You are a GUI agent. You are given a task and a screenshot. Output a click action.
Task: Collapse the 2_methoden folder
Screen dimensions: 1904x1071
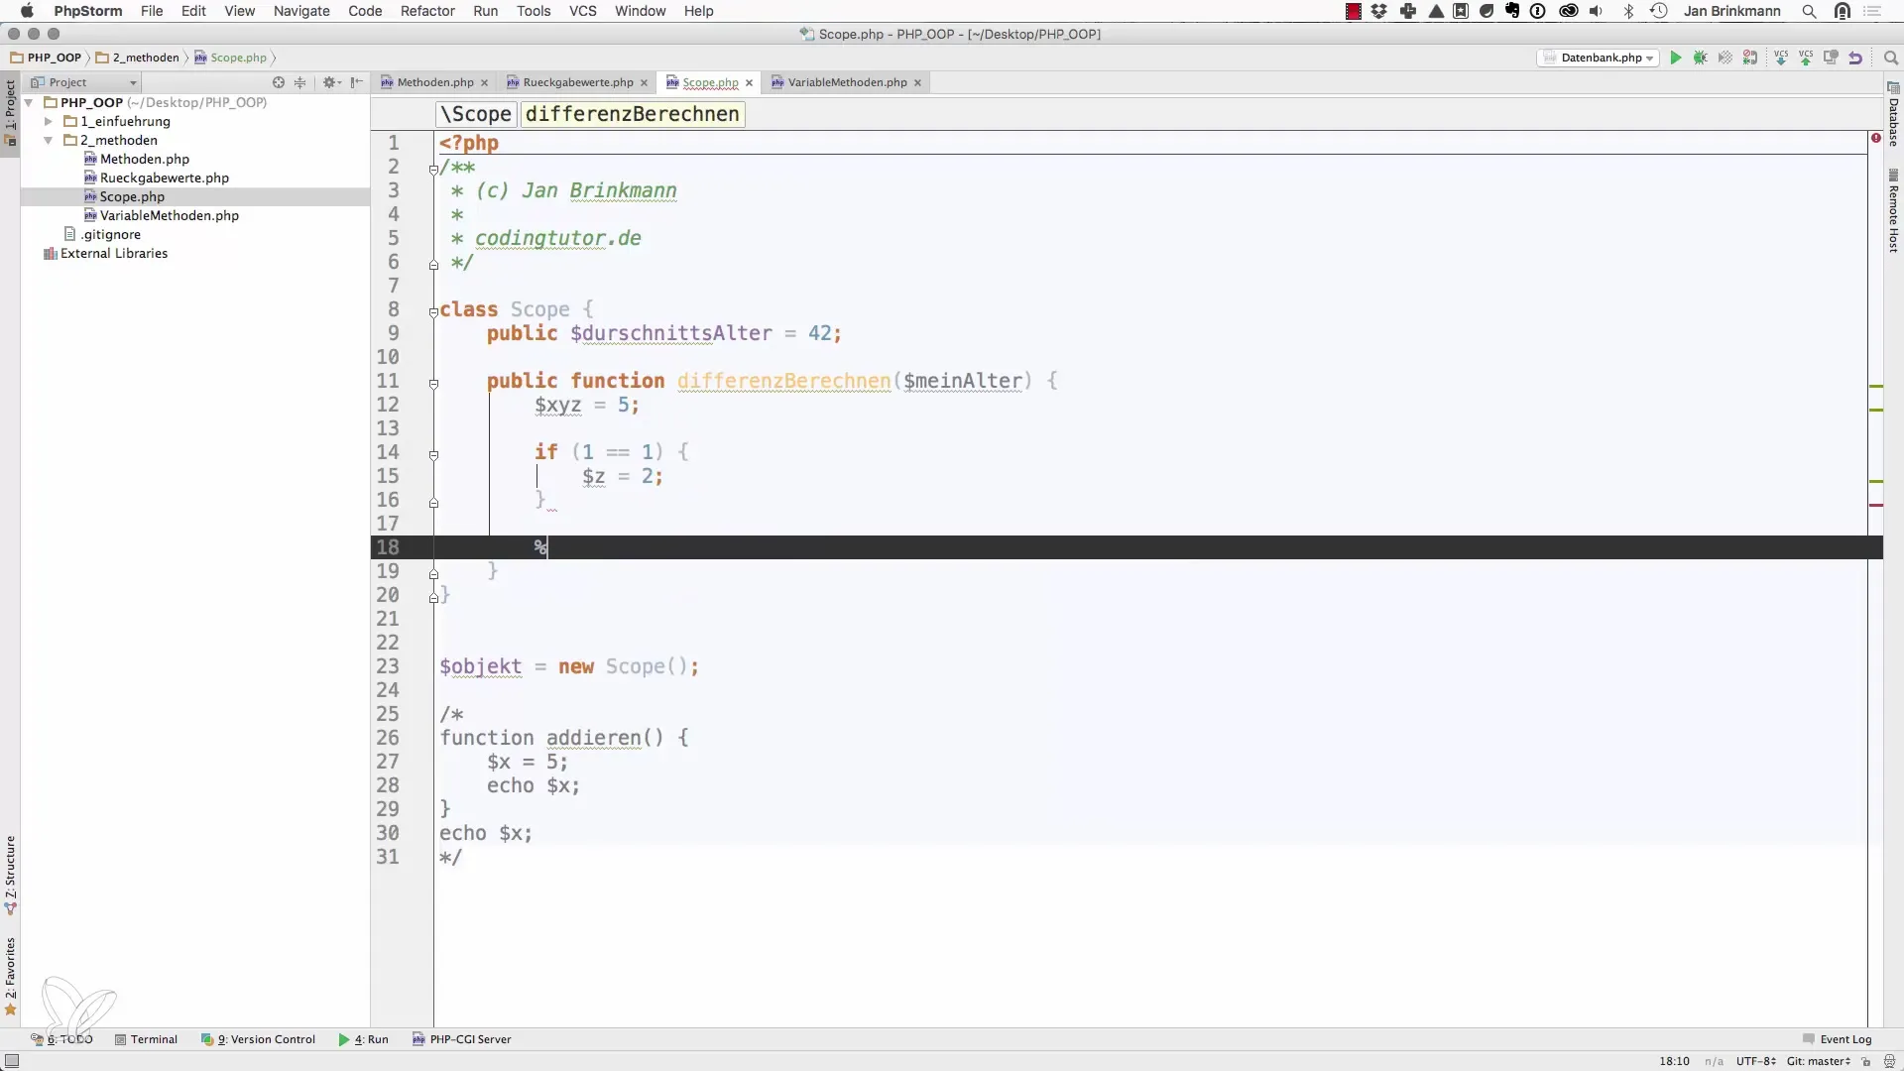pyautogui.click(x=48, y=141)
